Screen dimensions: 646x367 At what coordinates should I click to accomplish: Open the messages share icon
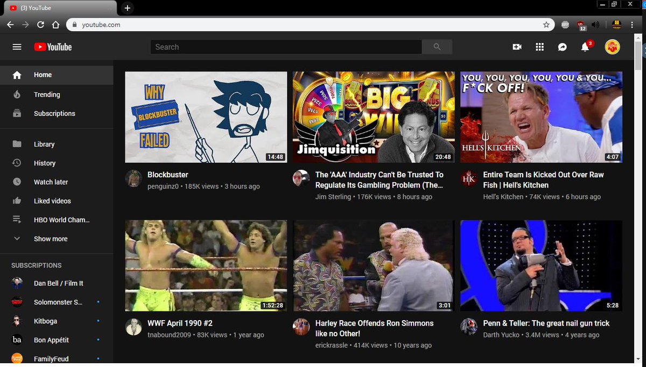[x=562, y=47]
